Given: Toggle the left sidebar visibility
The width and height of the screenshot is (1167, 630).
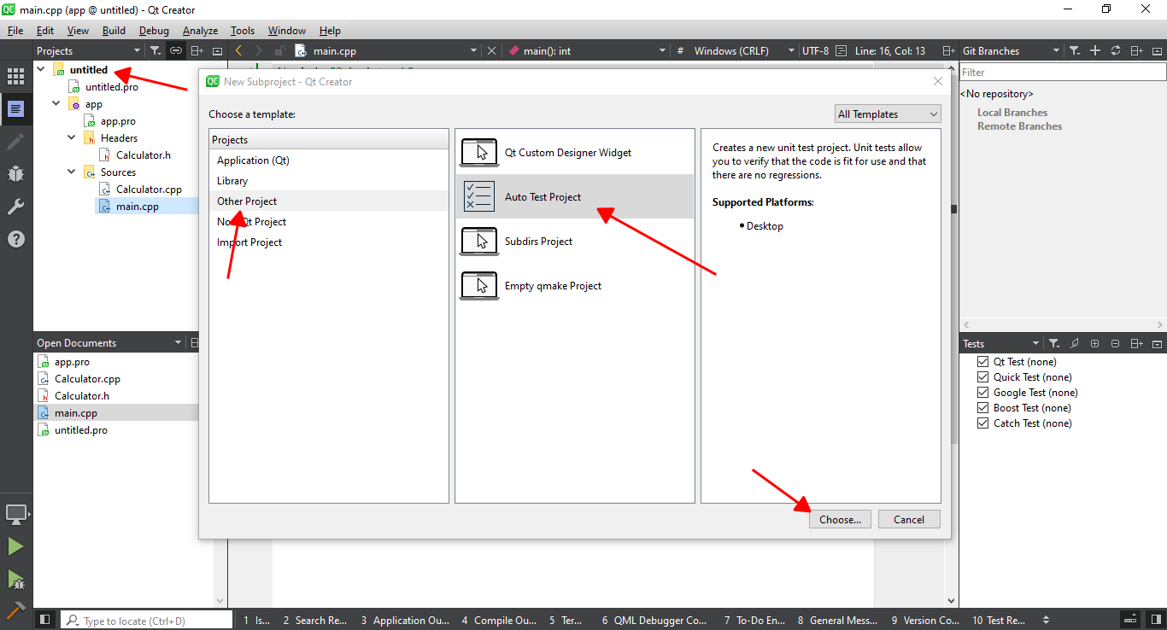Looking at the screenshot, I should point(45,620).
